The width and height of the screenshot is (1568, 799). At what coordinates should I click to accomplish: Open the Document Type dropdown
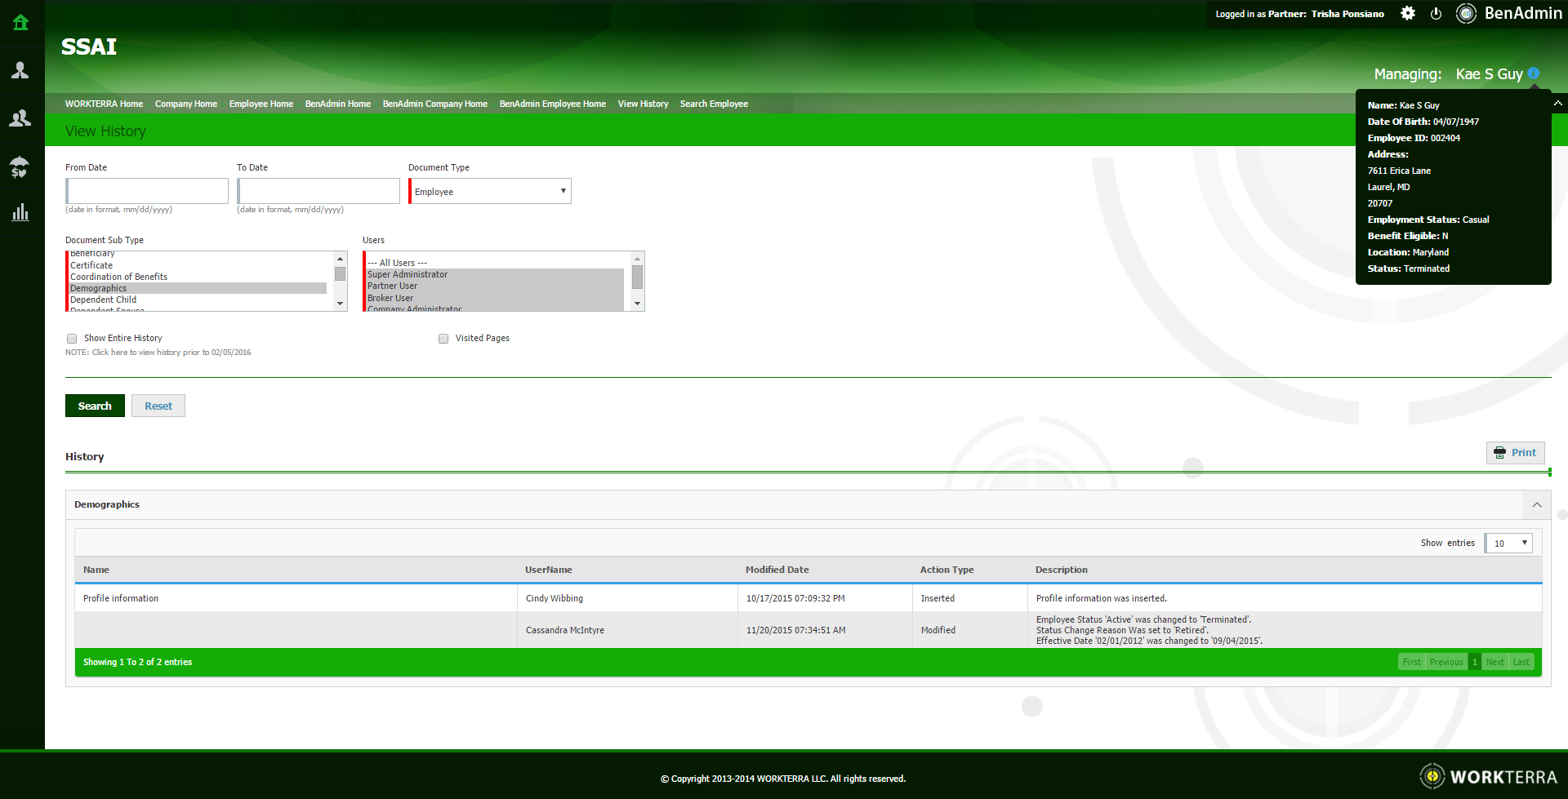point(490,192)
